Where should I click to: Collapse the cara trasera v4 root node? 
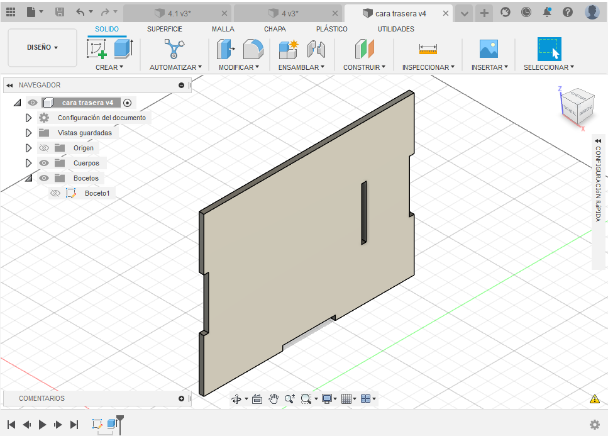(x=18, y=103)
